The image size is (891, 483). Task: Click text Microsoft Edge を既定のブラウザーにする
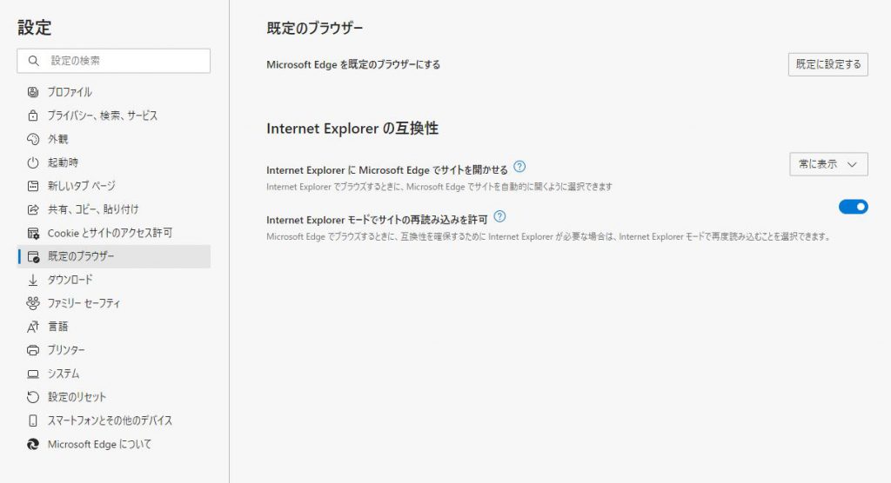pos(353,64)
